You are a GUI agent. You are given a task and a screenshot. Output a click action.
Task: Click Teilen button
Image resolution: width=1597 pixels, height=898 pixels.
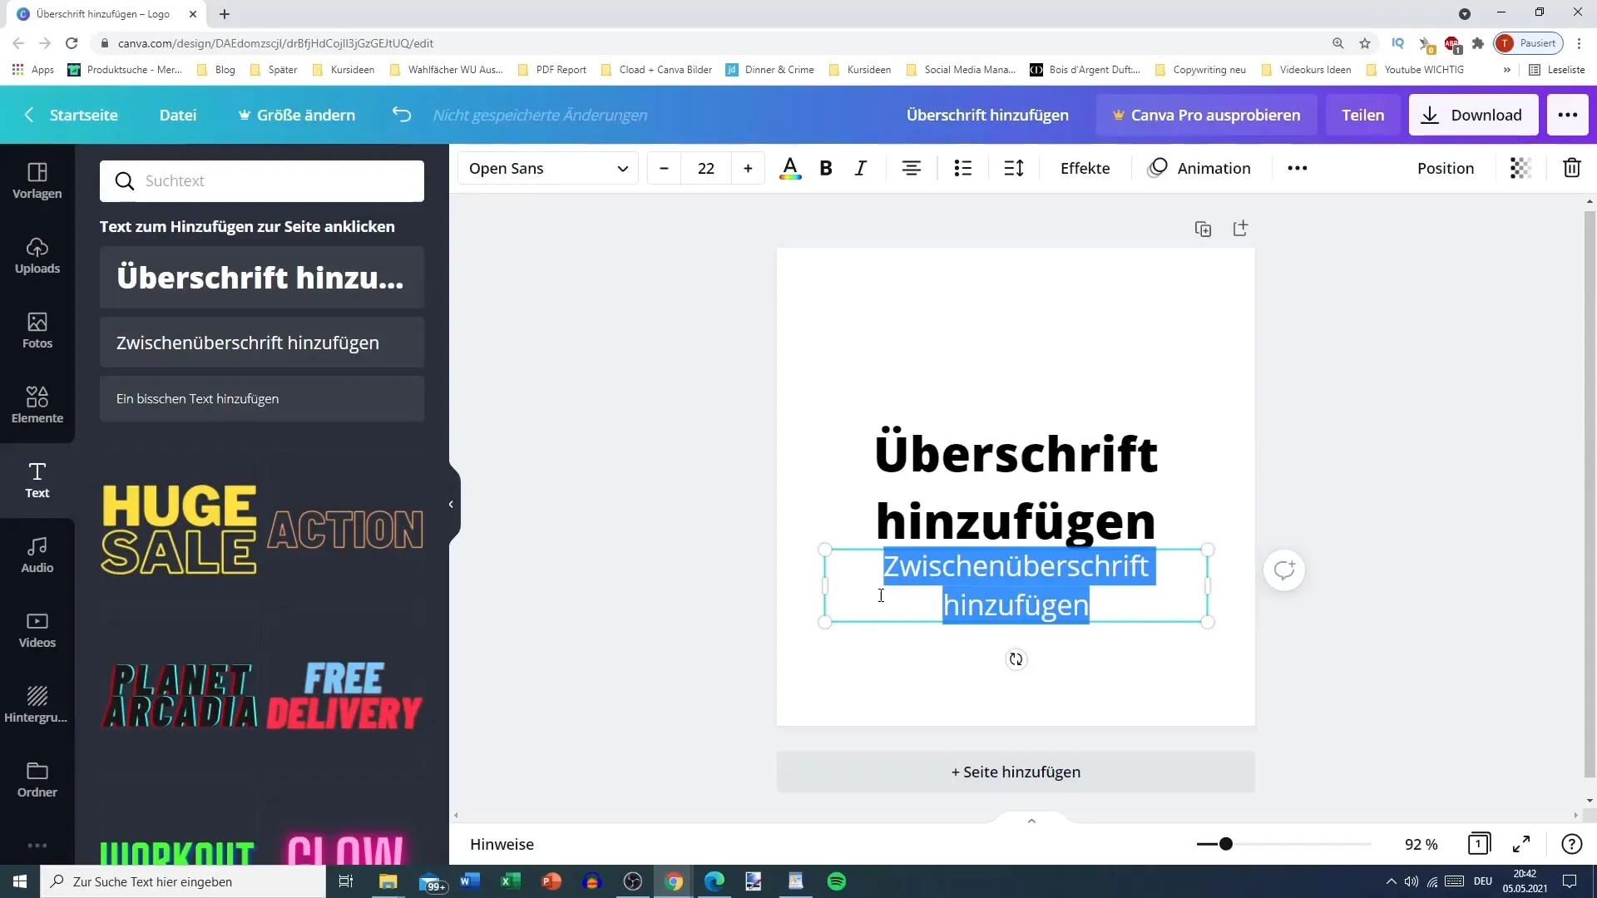click(x=1363, y=114)
